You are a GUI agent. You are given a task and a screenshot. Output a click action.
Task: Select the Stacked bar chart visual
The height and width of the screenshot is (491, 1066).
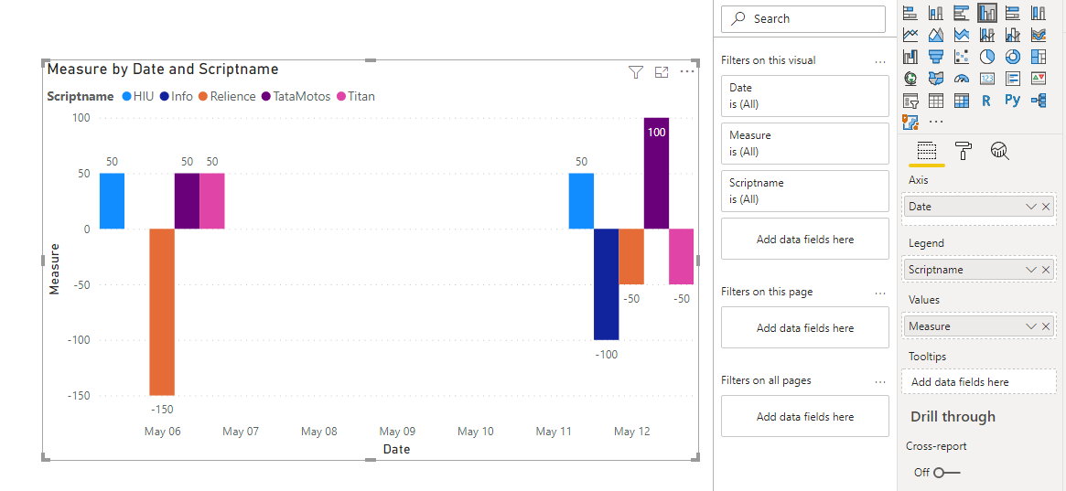pyautogui.click(x=911, y=12)
